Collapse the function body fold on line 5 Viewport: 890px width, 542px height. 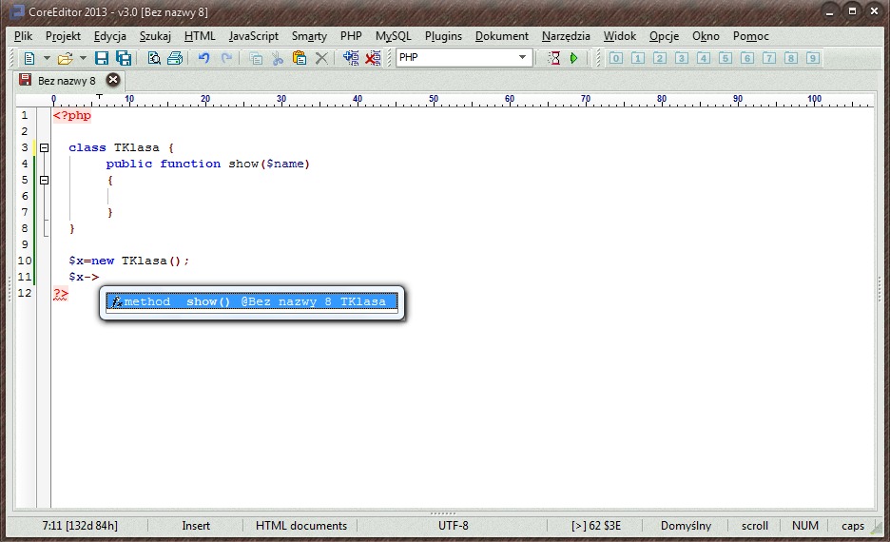[x=45, y=181]
